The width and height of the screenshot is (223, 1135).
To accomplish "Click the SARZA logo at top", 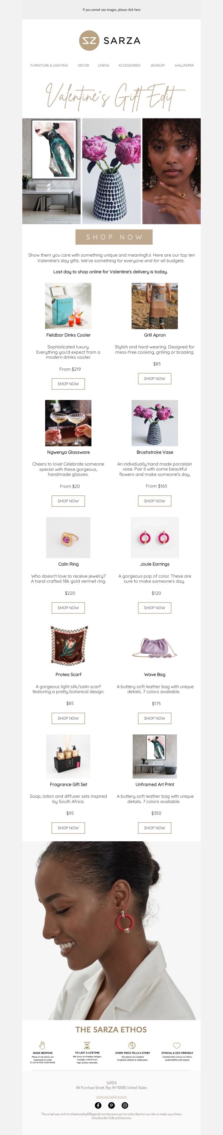I will pos(110,40).
